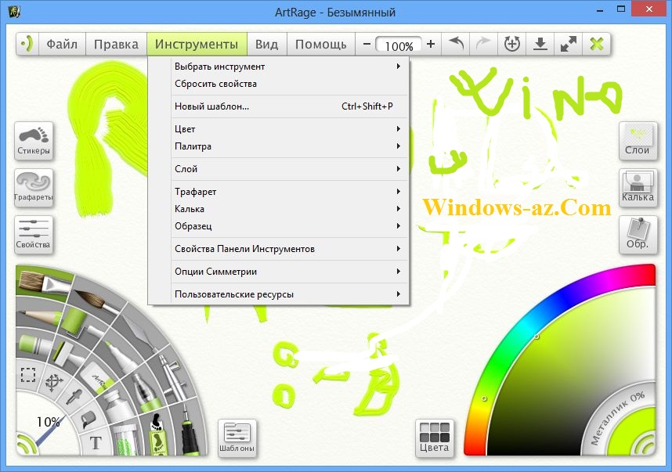672x472 pixels.
Task: Select the rectangular Selection tool
Action: coord(28,375)
